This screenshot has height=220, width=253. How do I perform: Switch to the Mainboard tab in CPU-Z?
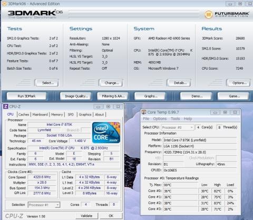point(40,114)
